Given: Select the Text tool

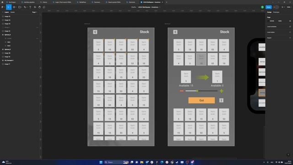Looking at the screenshot, I should pos(30,7).
